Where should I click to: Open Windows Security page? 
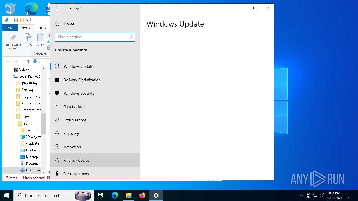(x=95, y=93)
